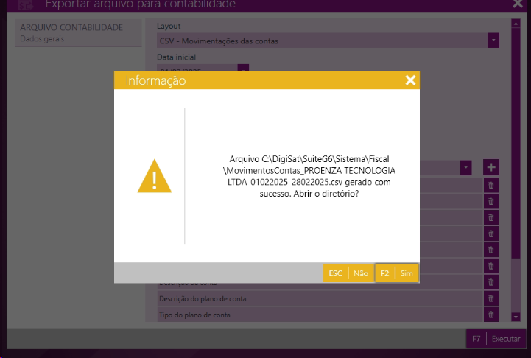Click the export window icon in the title bar
Viewport: 531px width, 358px height.
(26, 5)
